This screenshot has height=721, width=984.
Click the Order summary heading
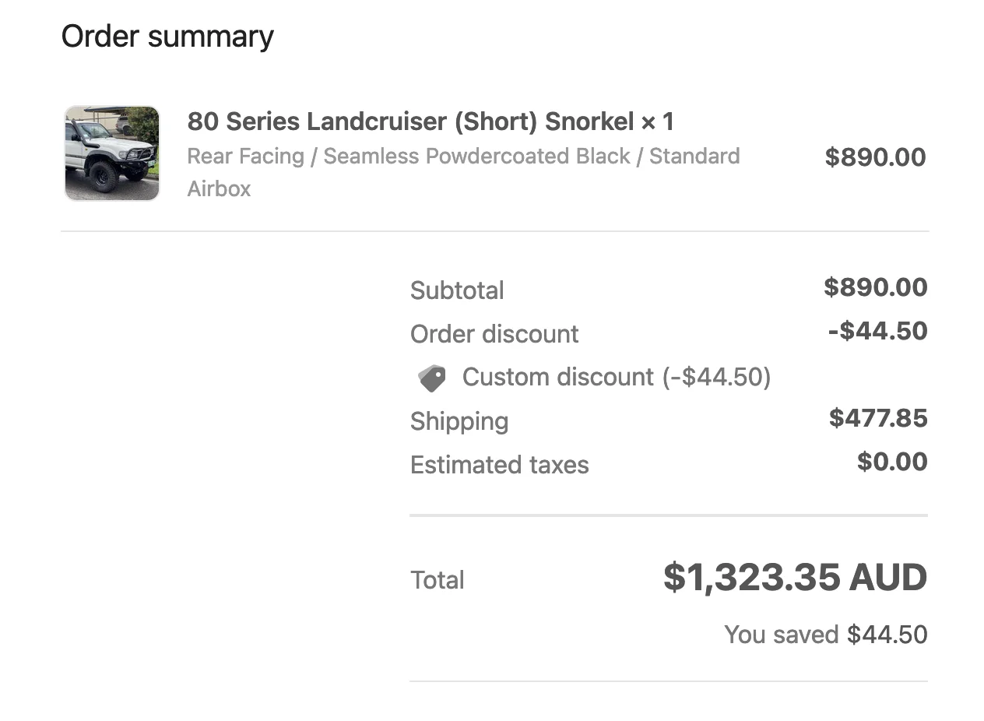[x=167, y=36]
